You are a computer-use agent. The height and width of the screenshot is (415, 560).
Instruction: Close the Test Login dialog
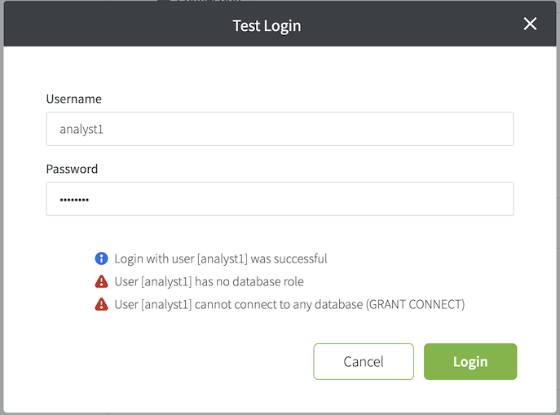(530, 24)
